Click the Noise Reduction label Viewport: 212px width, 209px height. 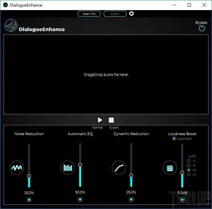(x=29, y=134)
